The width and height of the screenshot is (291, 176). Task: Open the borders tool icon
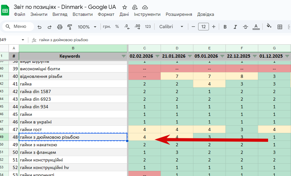tap(280, 27)
